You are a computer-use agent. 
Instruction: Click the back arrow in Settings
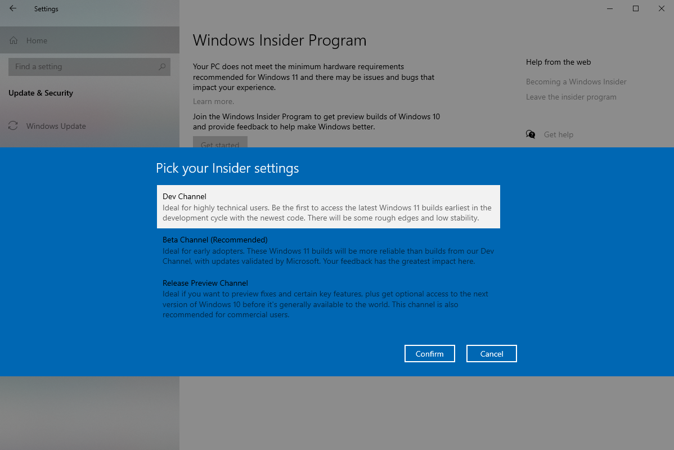tap(13, 8)
